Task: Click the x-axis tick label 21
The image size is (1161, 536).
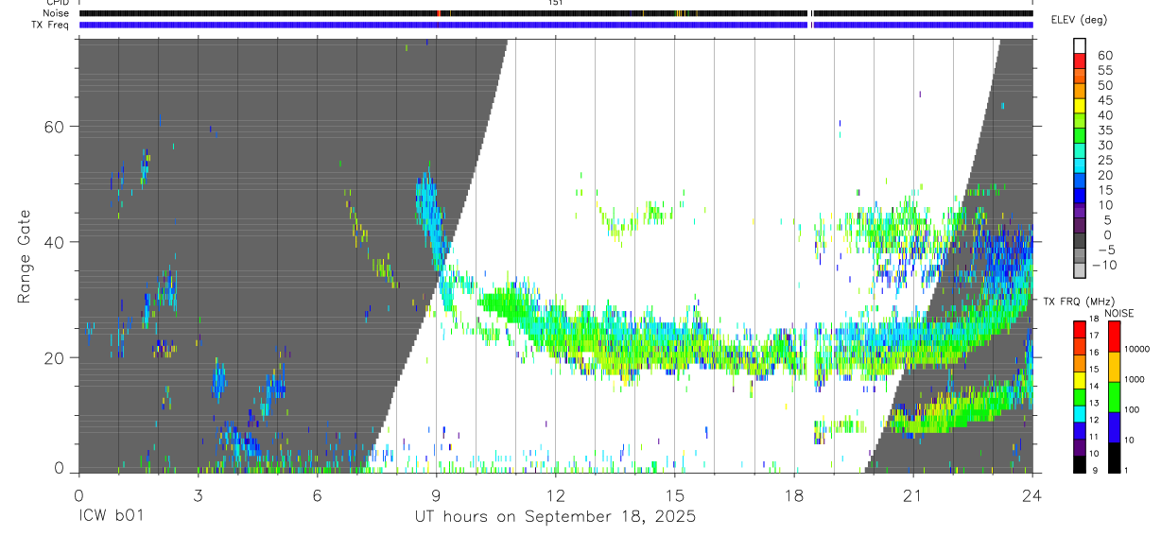Action: (913, 493)
